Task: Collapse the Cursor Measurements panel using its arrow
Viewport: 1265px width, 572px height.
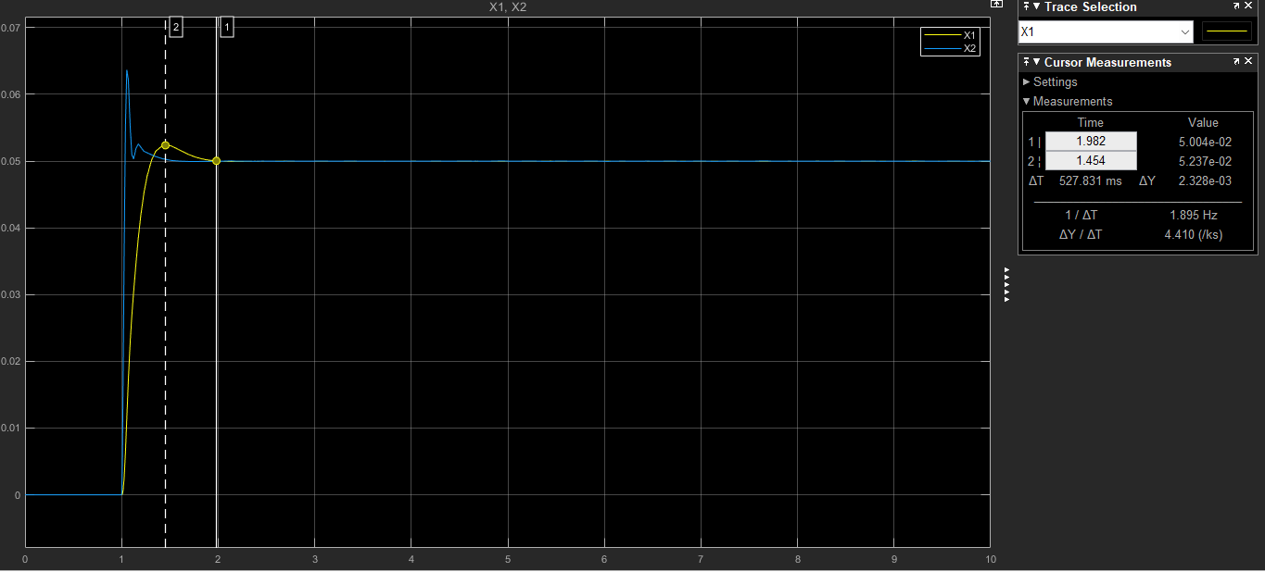Action: point(1036,63)
